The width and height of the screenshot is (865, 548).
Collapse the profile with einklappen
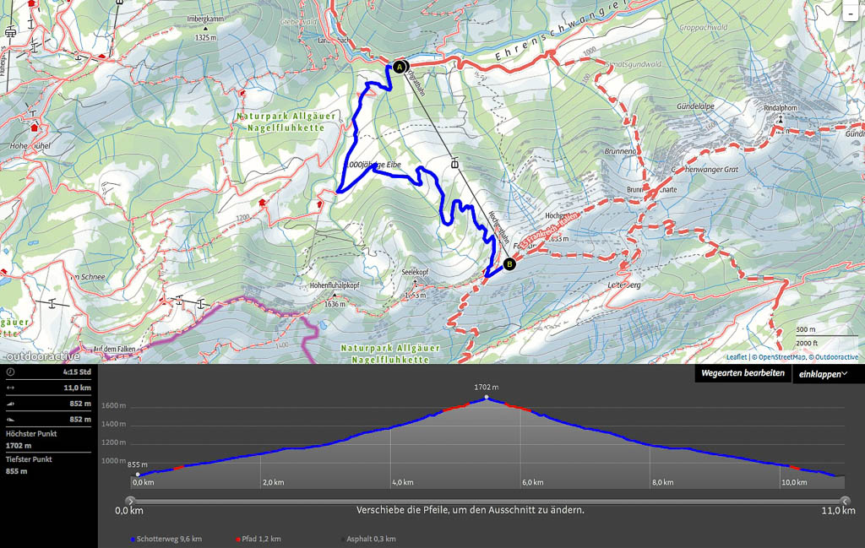(826, 373)
